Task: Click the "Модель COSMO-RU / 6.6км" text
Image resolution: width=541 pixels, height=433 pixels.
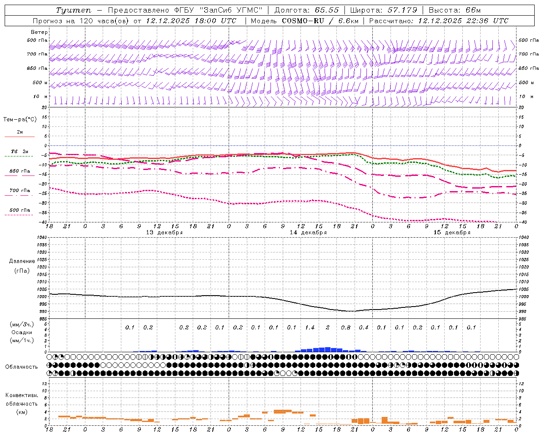Action: 304,21
